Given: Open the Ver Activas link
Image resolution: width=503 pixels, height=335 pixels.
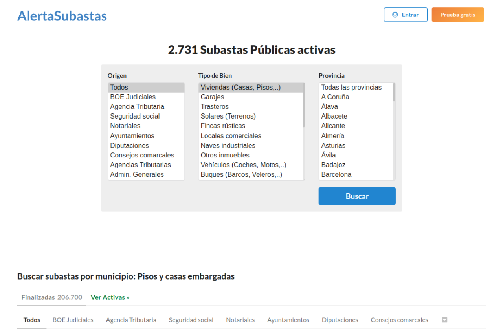Looking at the screenshot, I should coord(110,297).
